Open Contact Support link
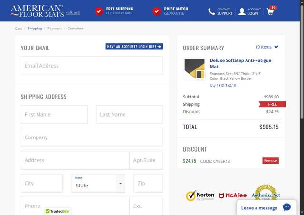This screenshot has height=215, width=304. (x=225, y=11)
